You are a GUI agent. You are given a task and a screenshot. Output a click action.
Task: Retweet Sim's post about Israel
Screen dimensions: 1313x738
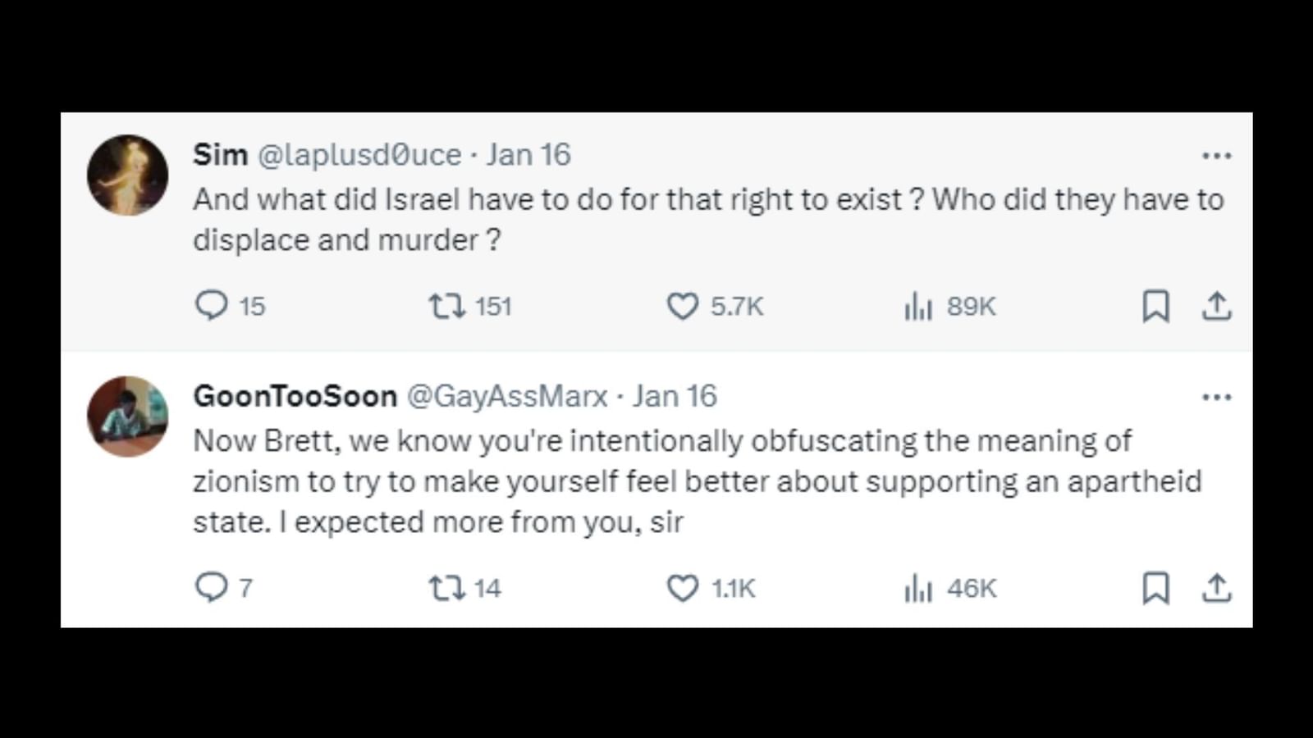pos(447,306)
